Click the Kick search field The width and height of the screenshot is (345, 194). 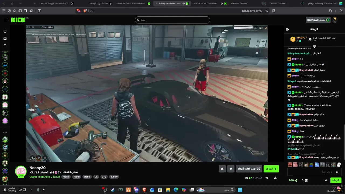point(172,20)
